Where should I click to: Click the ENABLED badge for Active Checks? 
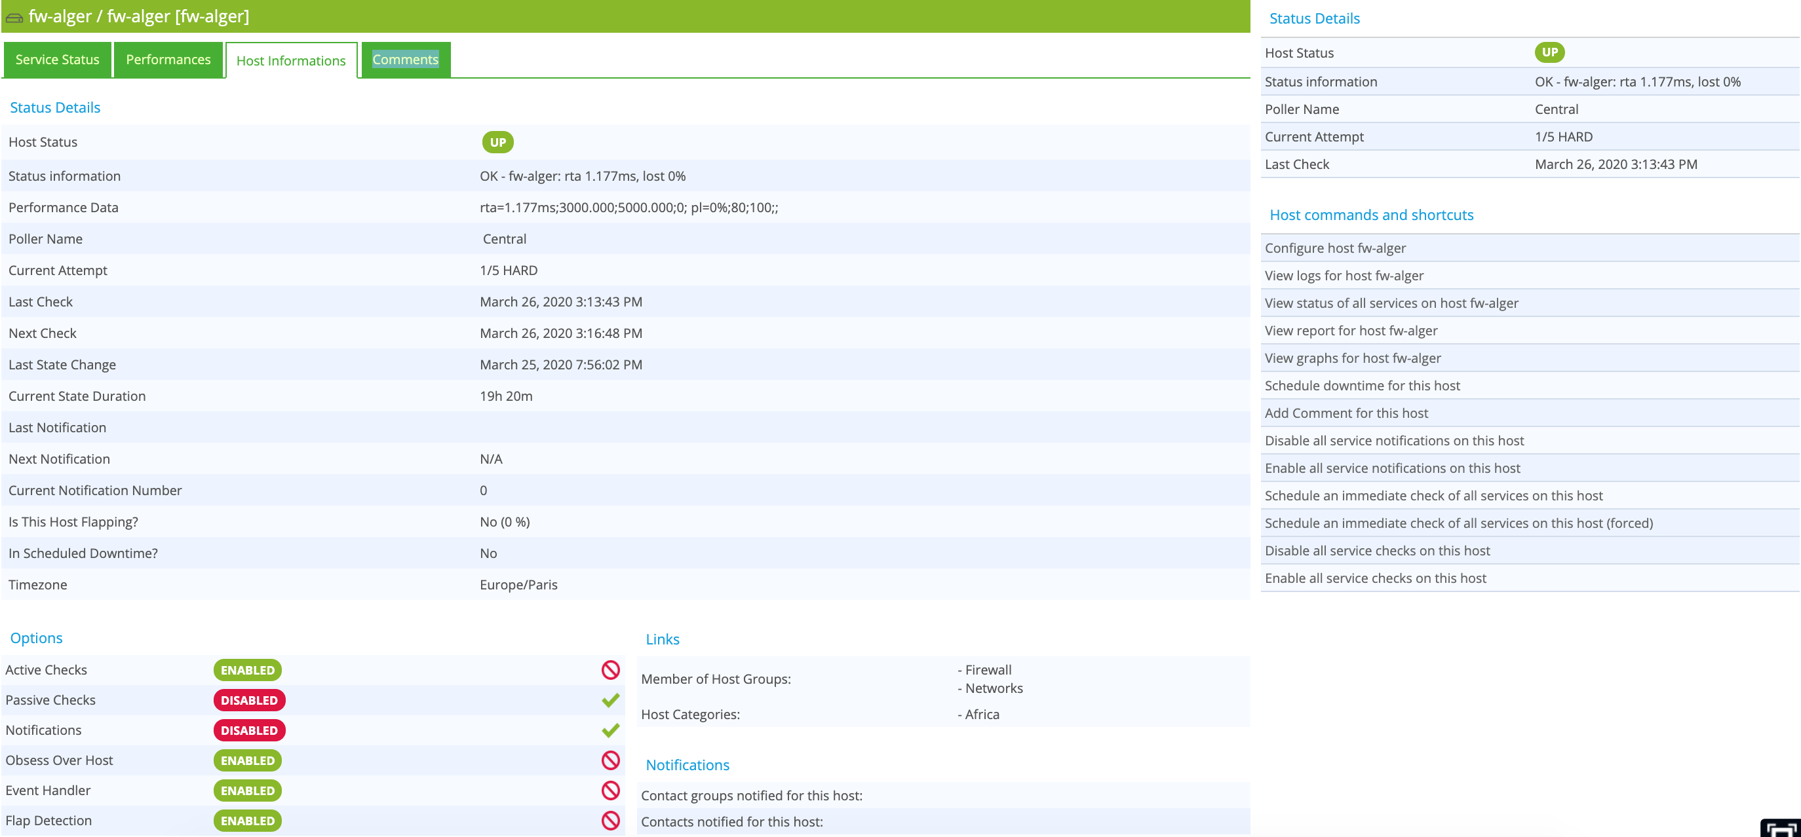click(x=248, y=670)
